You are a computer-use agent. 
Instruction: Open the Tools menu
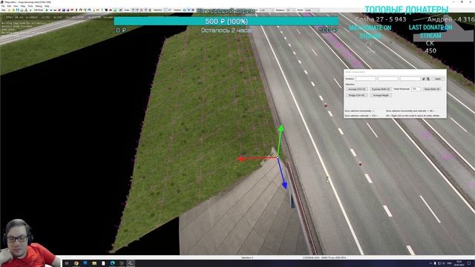click(30, 6)
